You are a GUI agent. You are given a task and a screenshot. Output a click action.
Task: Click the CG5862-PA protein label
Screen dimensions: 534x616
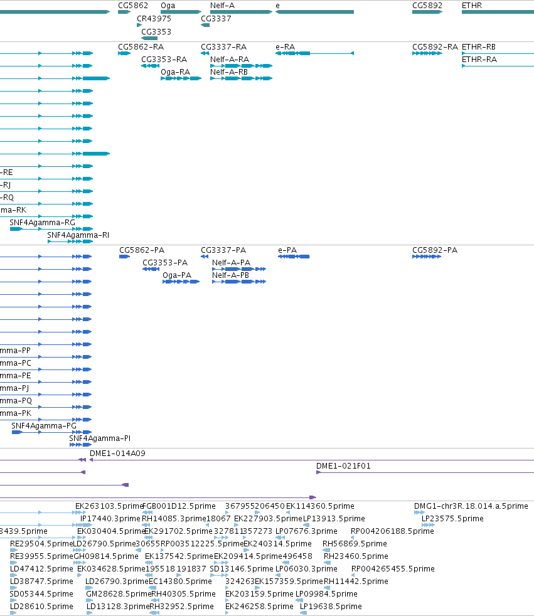[141, 250]
